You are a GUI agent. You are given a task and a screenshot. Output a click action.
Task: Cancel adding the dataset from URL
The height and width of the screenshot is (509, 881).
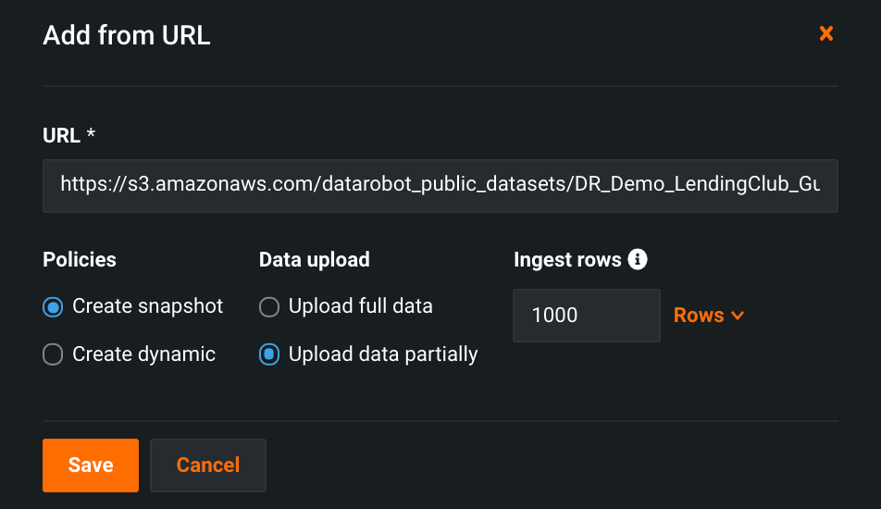coord(207,465)
